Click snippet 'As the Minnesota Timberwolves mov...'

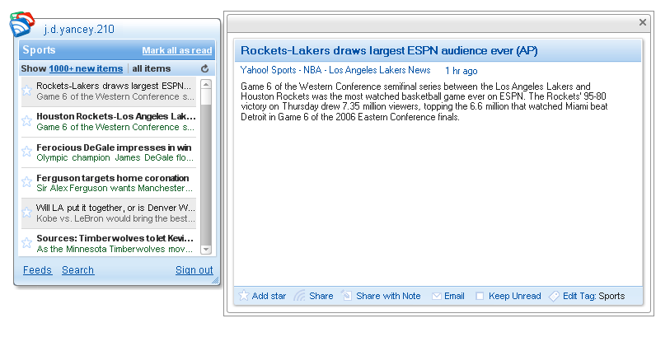(x=115, y=249)
